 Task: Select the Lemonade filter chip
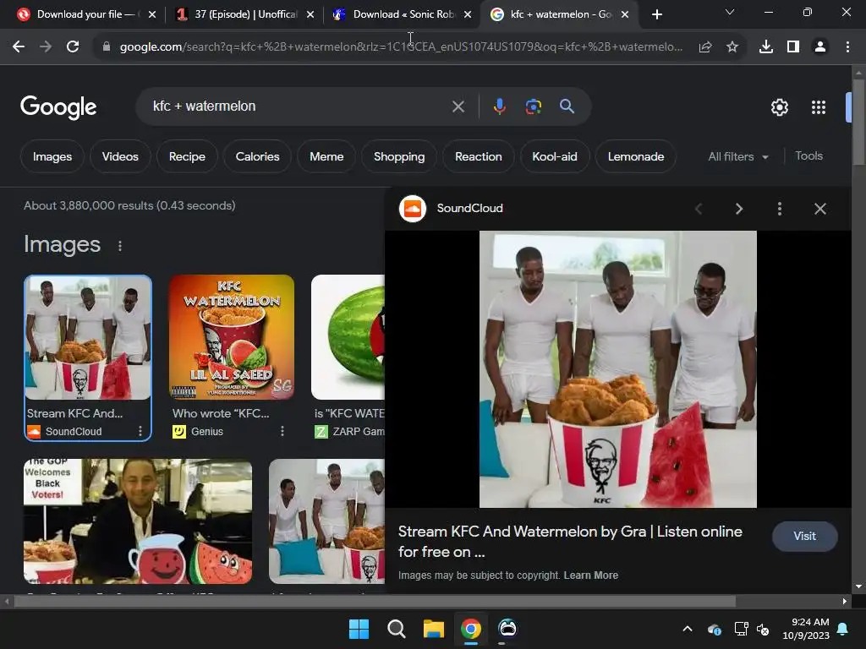636,156
